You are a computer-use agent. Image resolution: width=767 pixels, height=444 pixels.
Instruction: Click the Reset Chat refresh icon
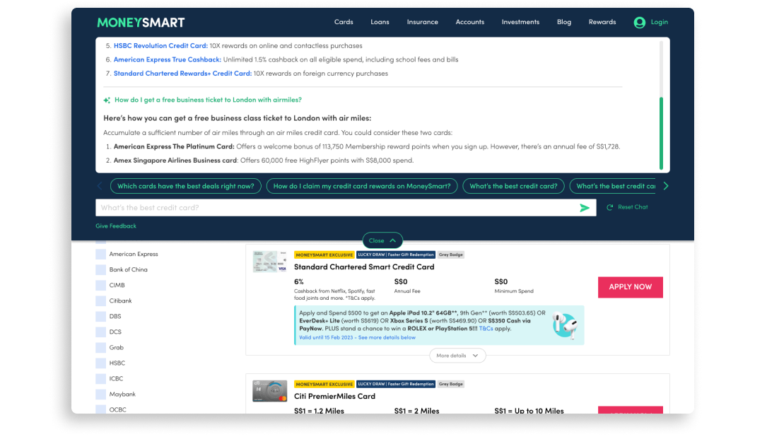[x=609, y=207]
